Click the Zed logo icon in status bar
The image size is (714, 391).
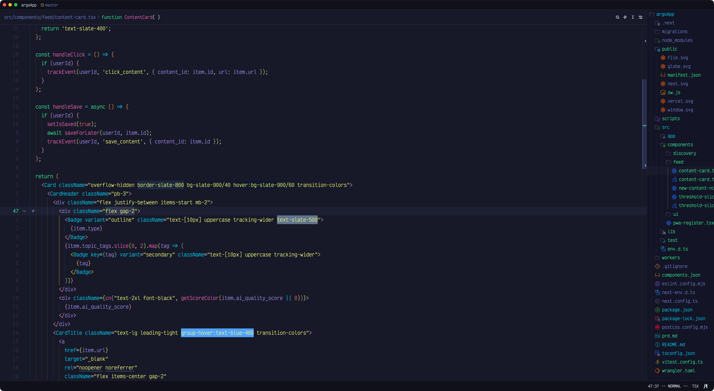point(706,386)
